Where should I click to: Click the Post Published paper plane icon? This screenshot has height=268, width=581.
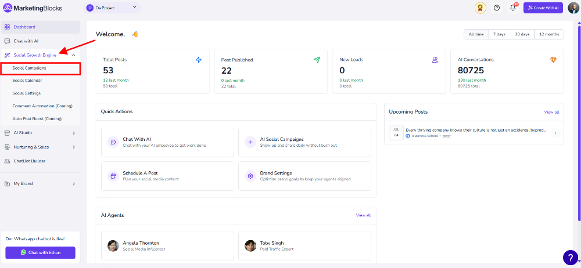tap(317, 60)
